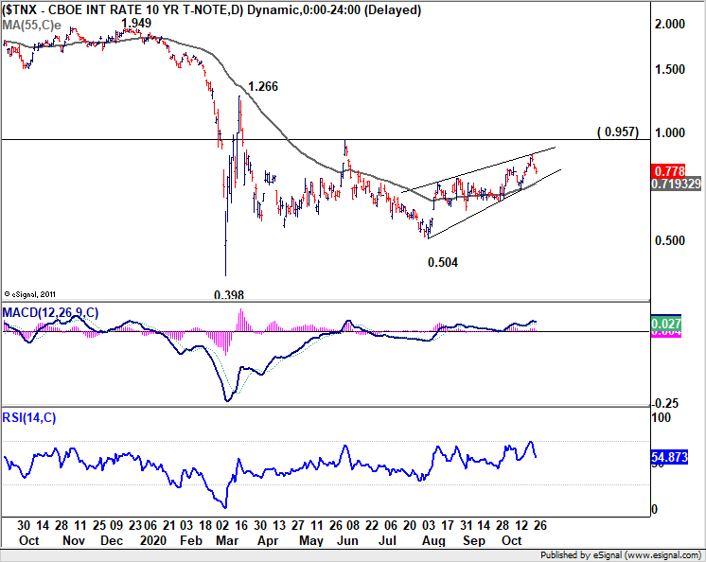The width and height of the screenshot is (706, 562).
Task: Click the 0.398 low price label
Action: (x=229, y=295)
